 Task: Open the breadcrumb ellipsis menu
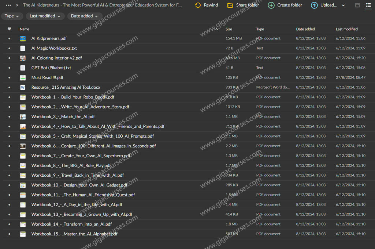coord(8,5)
